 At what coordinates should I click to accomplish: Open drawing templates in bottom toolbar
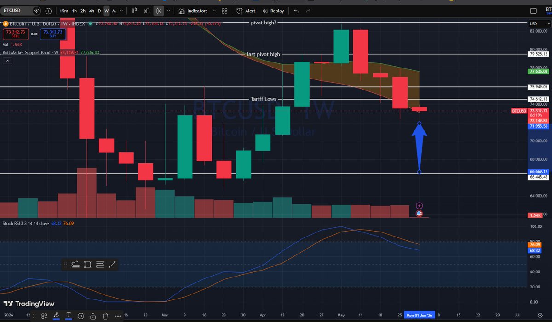(x=44, y=316)
